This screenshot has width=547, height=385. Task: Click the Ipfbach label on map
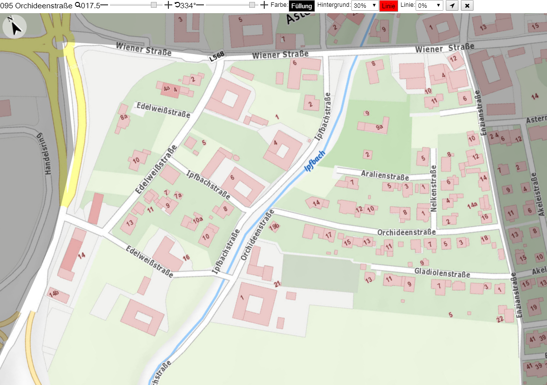tap(315, 161)
